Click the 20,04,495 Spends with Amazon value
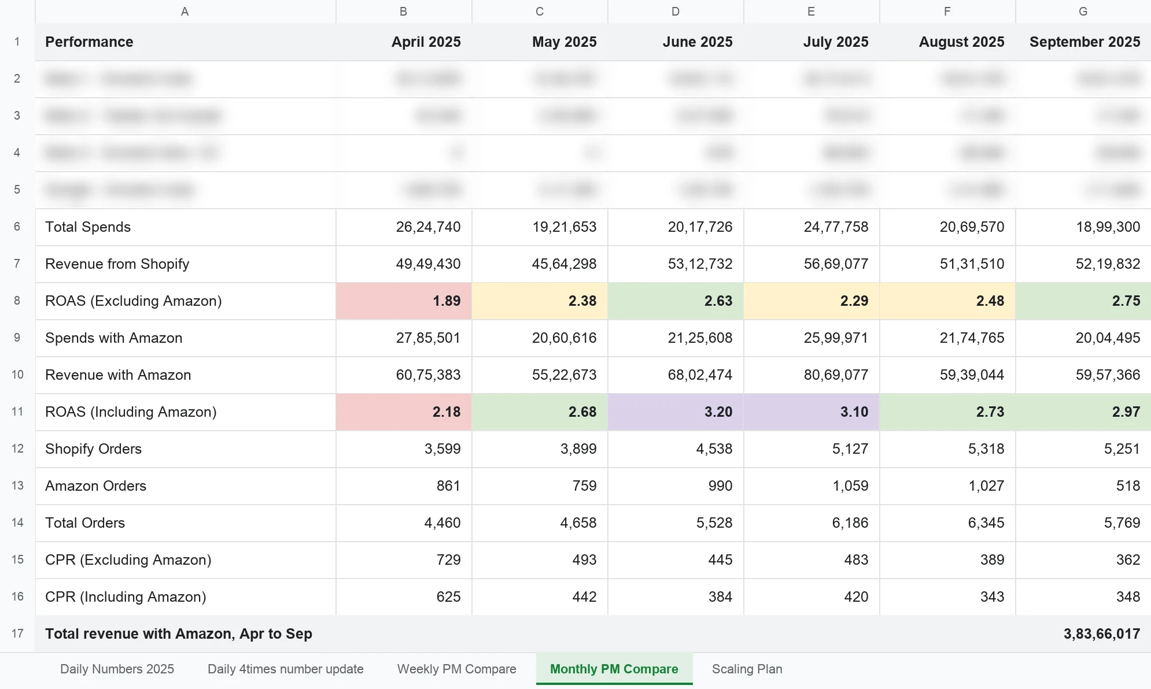This screenshot has width=1151, height=689. pyautogui.click(x=1083, y=338)
